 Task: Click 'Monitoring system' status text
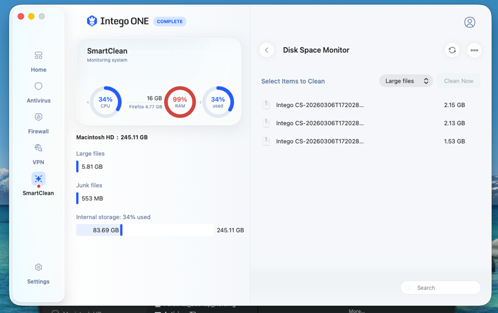pyautogui.click(x=107, y=60)
